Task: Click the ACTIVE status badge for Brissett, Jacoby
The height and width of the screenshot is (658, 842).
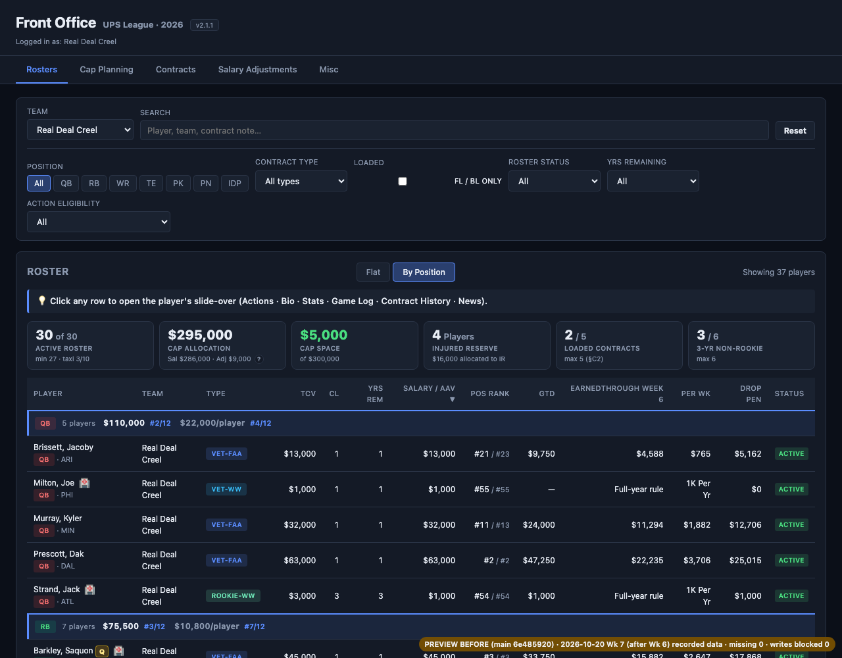Action: 791,453
